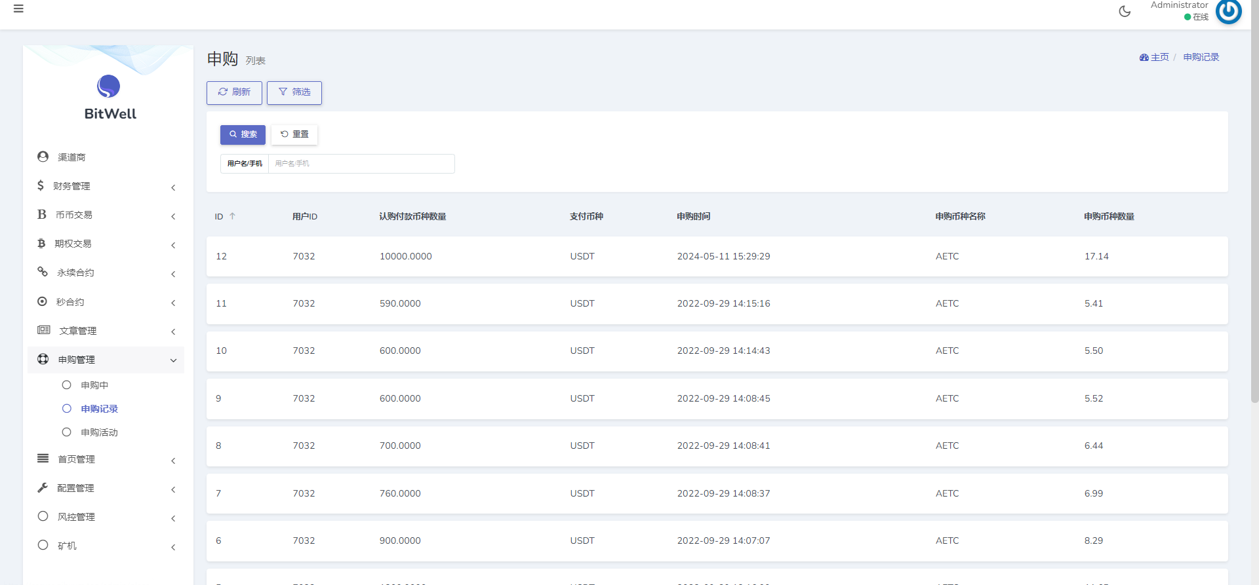Open the 首页管理 menu
This screenshot has width=1259, height=585.
pyautogui.click(x=76, y=459)
